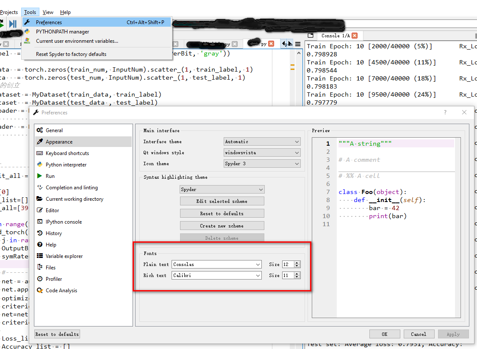The image size is (477, 349).
Task: Click the Python interpreter python icon
Action: click(x=39, y=164)
